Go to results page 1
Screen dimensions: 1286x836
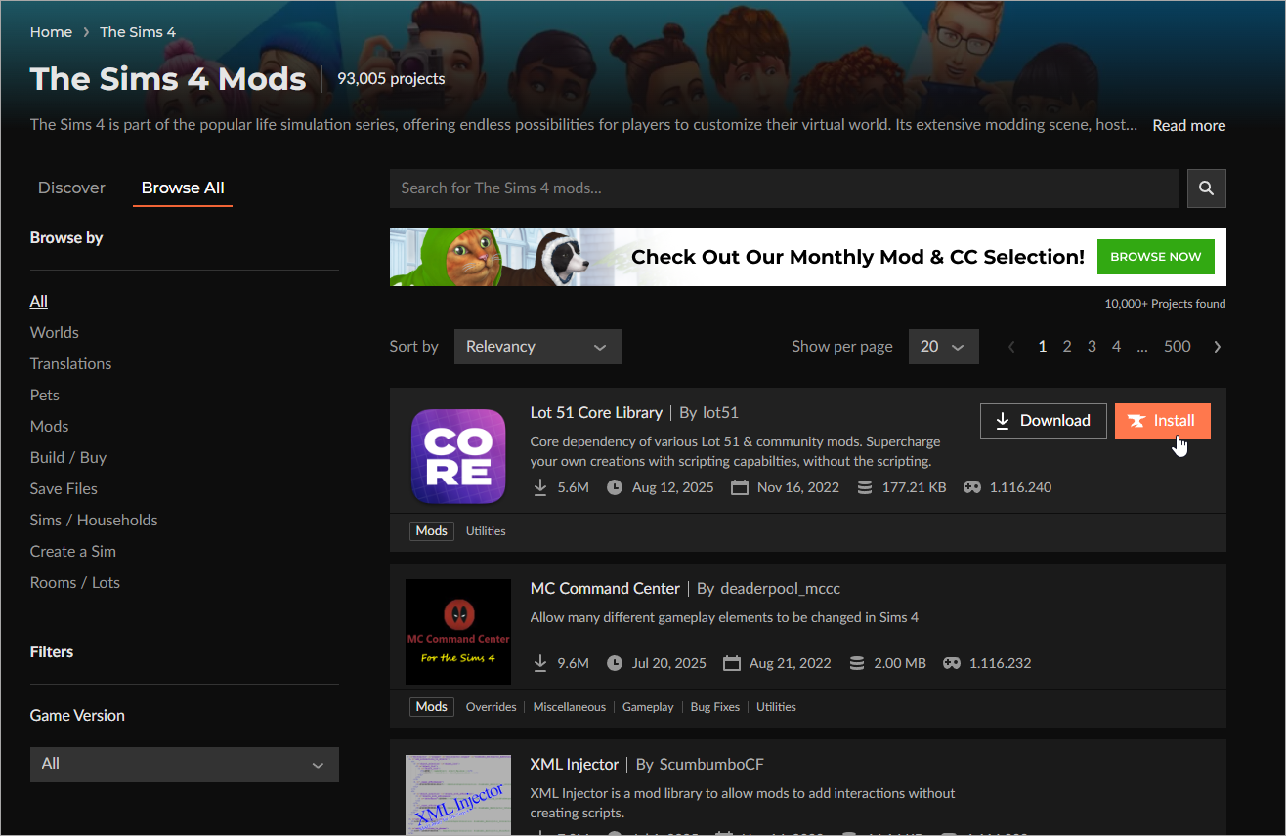1043,347
